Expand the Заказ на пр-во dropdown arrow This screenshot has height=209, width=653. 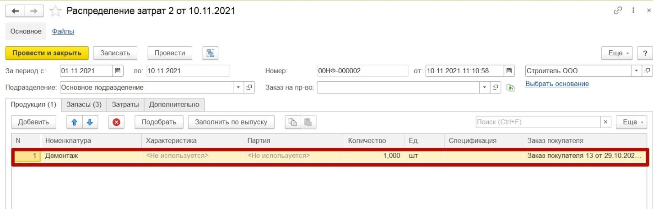click(x=485, y=87)
